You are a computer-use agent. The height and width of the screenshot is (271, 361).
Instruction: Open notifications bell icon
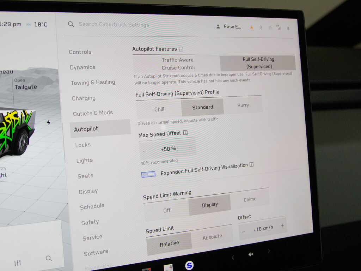[x=288, y=28]
